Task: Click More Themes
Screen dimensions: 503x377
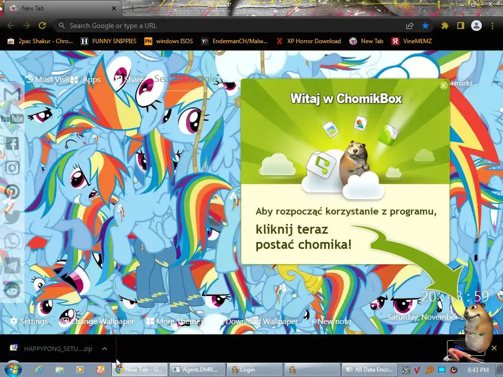Action: (175, 321)
